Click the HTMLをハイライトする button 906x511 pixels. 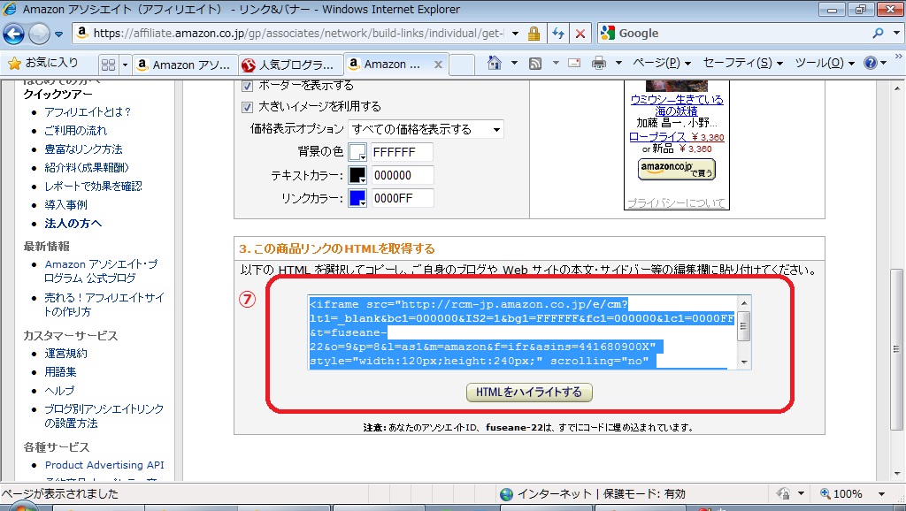pyautogui.click(x=529, y=392)
